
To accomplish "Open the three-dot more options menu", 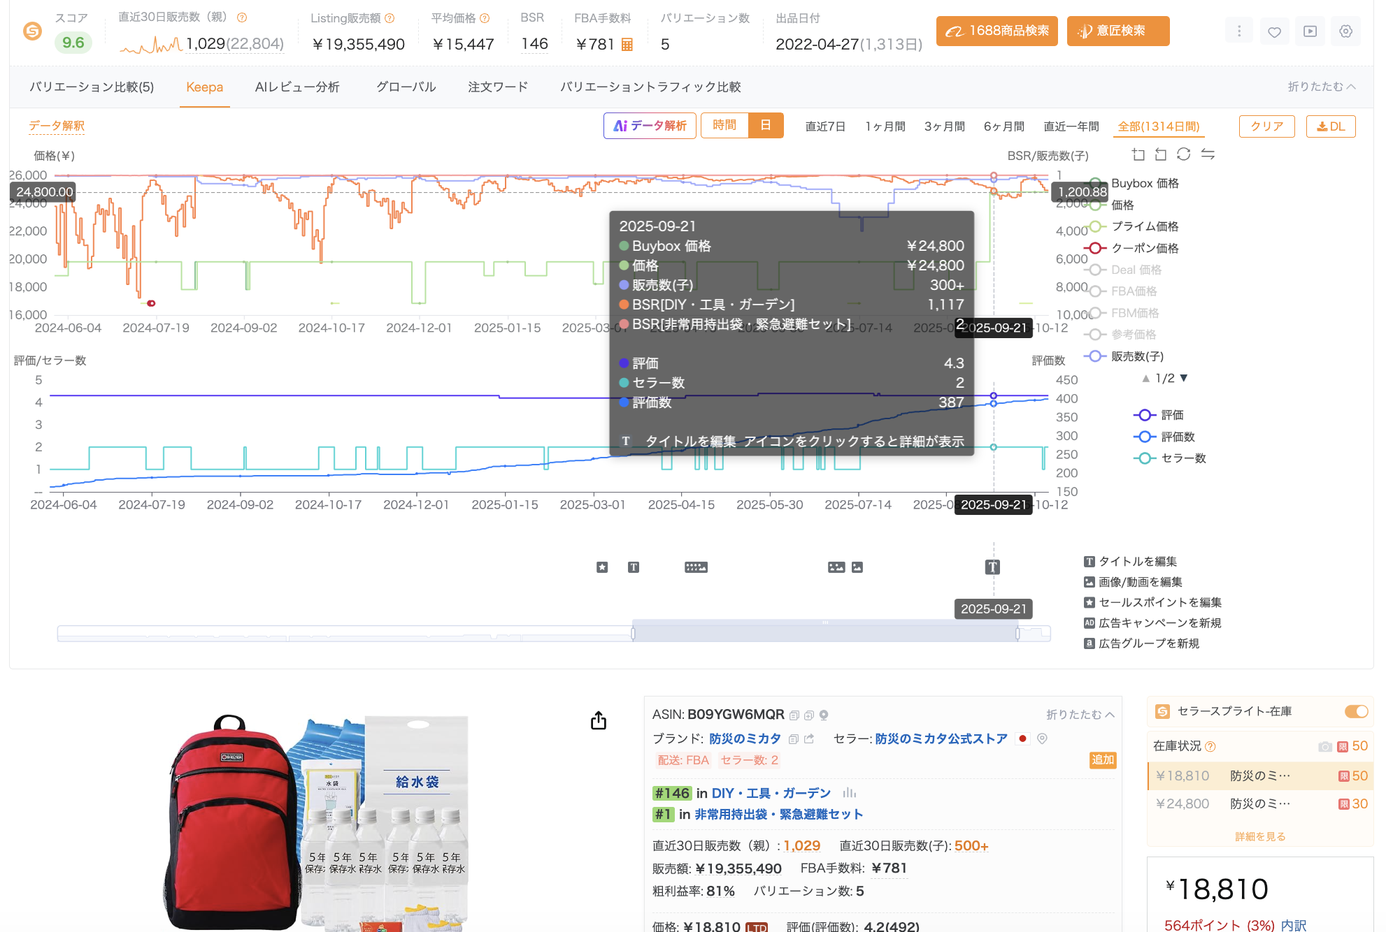I will point(1238,31).
